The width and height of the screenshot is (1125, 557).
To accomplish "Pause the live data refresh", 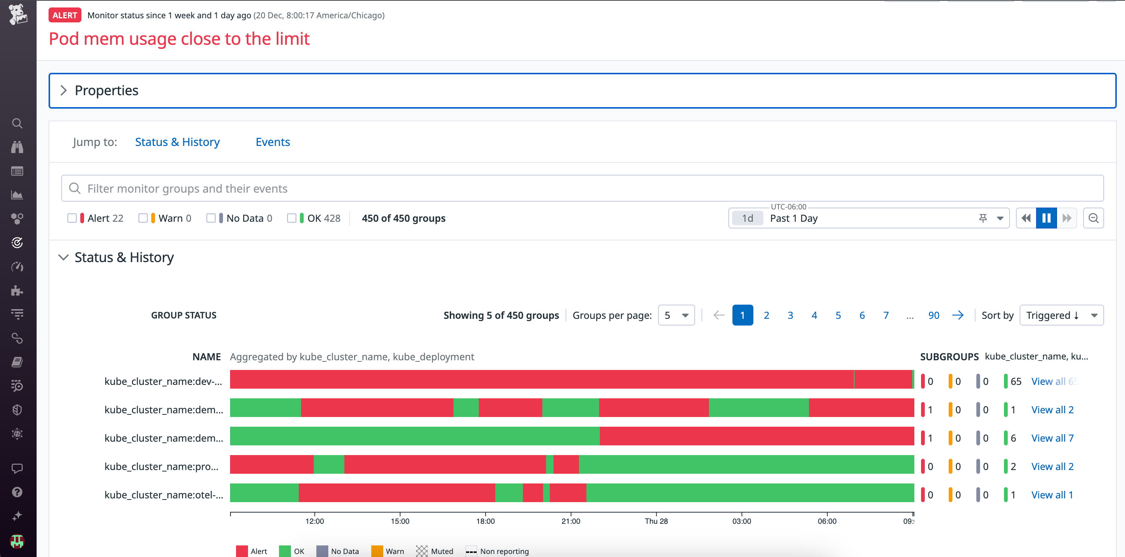I will coord(1046,218).
